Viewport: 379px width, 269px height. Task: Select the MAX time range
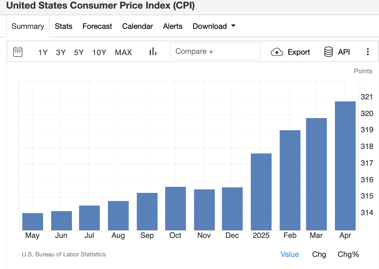click(123, 52)
